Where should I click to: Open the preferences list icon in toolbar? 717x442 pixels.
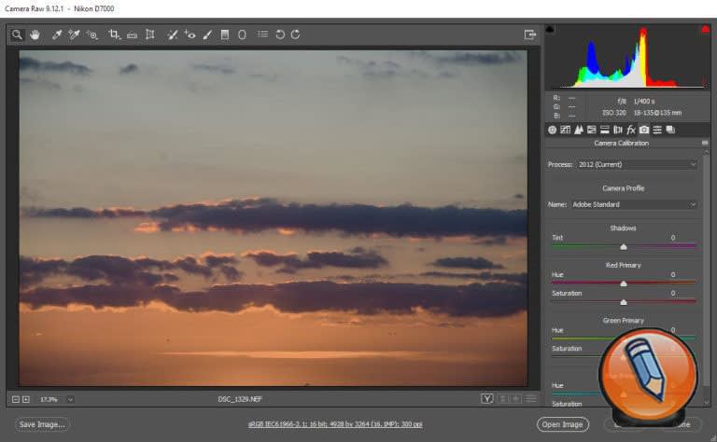pos(262,35)
